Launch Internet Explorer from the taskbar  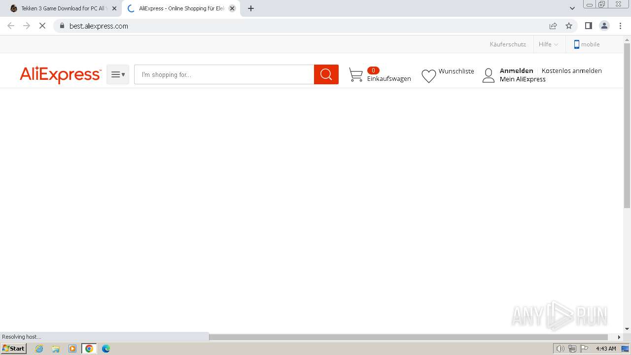tap(39, 349)
